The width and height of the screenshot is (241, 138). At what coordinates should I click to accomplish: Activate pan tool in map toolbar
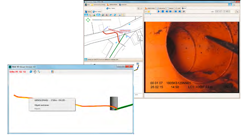point(86,15)
